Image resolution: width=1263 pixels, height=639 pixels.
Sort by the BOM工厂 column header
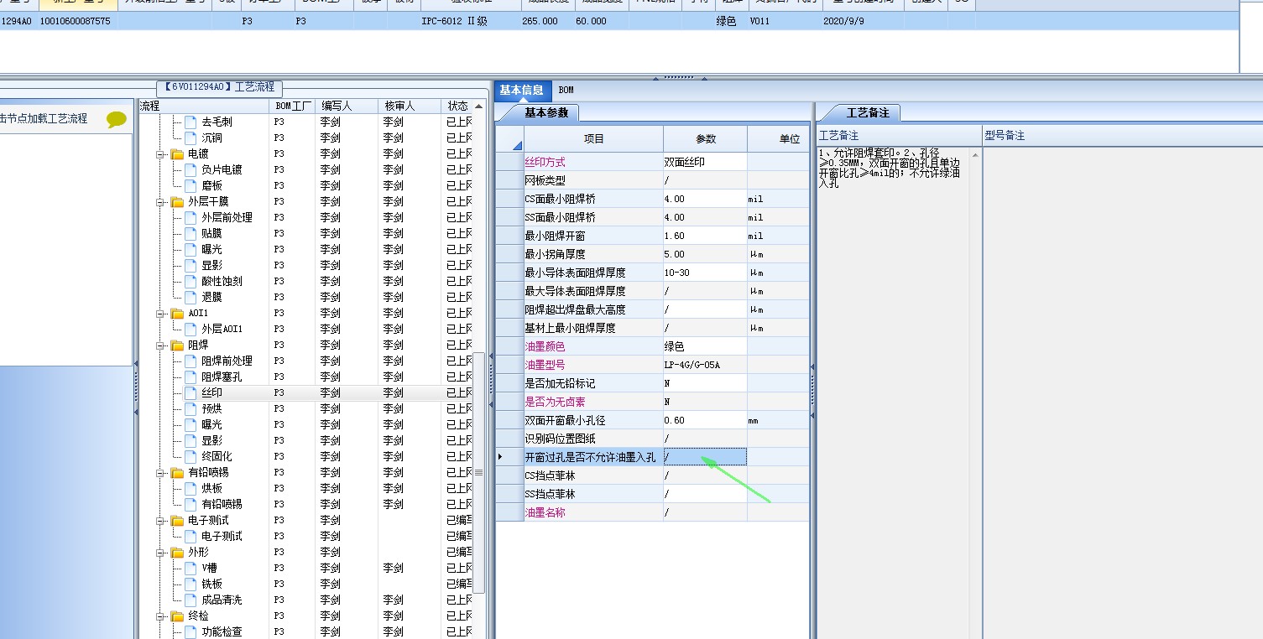(x=292, y=106)
